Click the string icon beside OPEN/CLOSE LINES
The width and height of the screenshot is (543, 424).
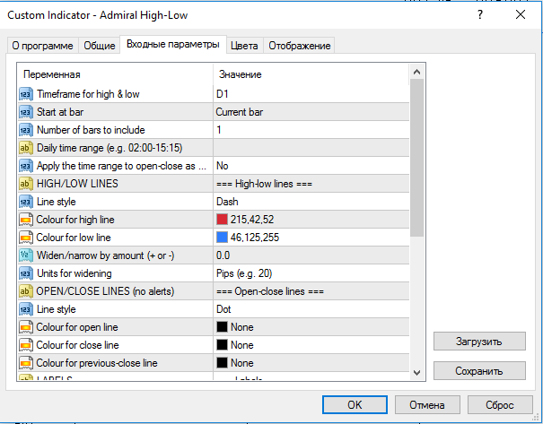[x=26, y=291]
